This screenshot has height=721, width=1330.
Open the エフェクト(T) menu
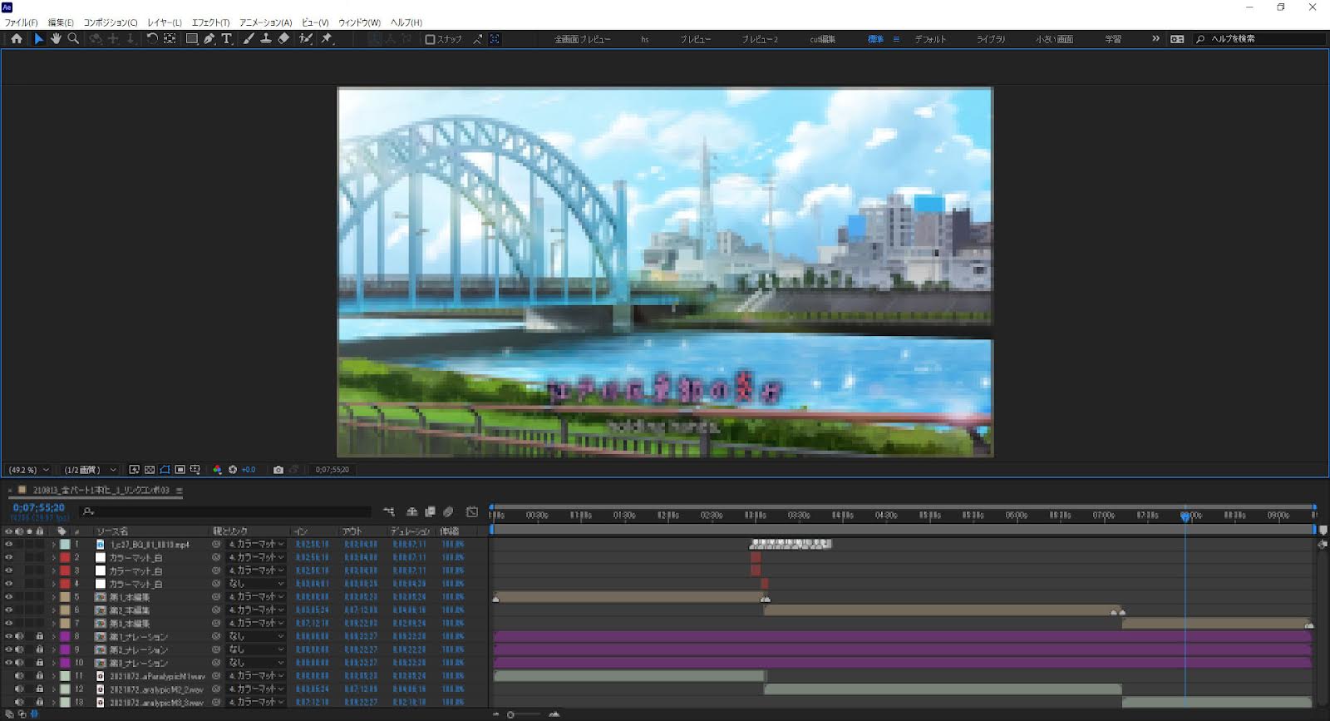[210, 22]
